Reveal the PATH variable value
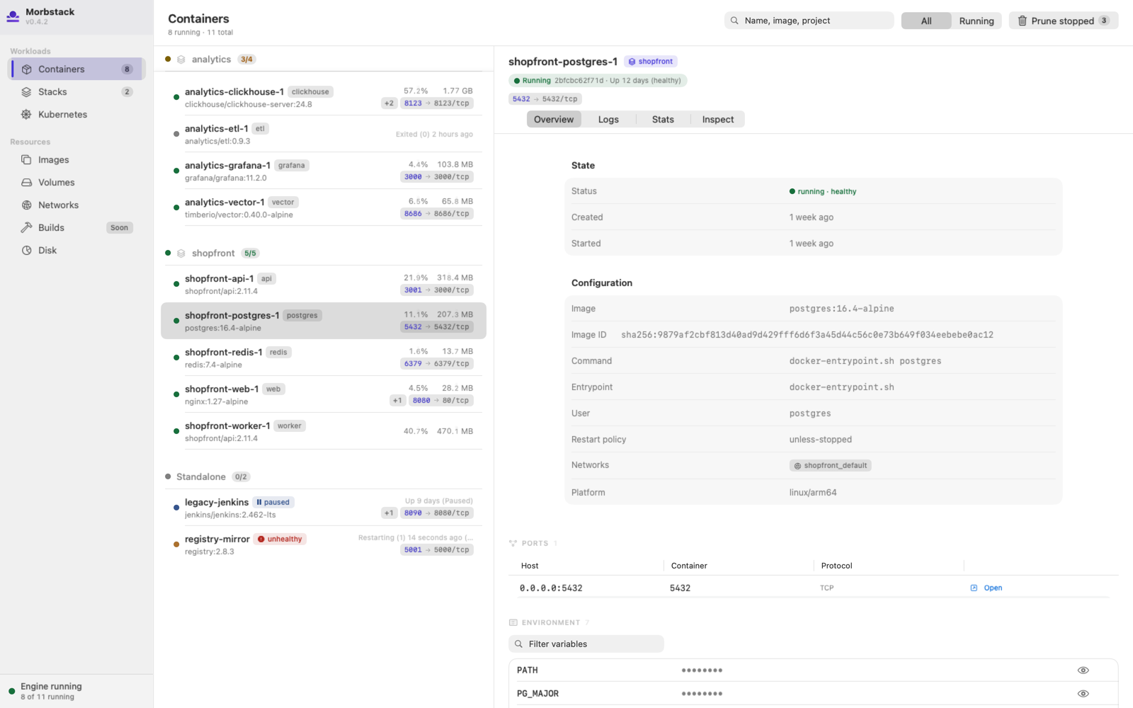The height and width of the screenshot is (708, 1133). pyautogui.click(x=1083, y=670)
